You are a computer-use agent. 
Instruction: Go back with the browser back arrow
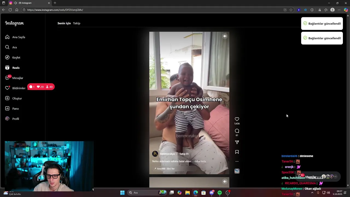tap(4, 10)
